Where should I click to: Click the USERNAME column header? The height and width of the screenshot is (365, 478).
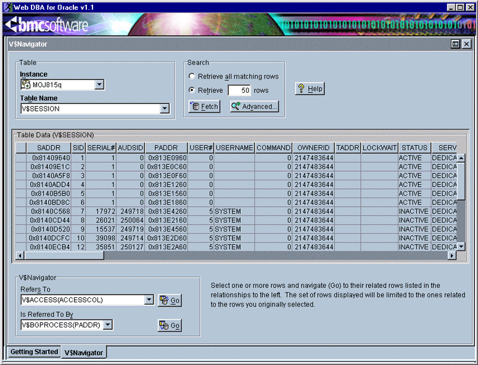(234, 148)
